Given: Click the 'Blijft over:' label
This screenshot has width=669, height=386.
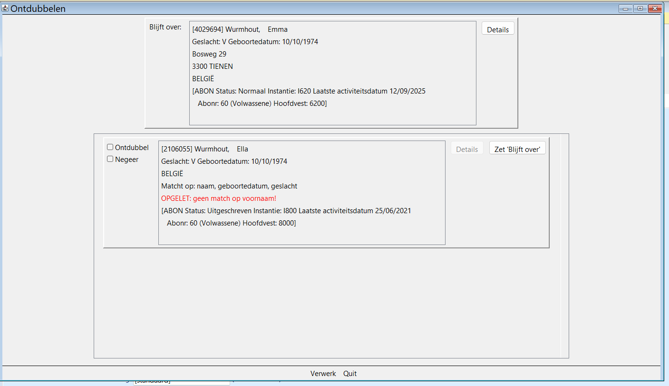Looking at the screenshot, I should (x=165, y=27).
